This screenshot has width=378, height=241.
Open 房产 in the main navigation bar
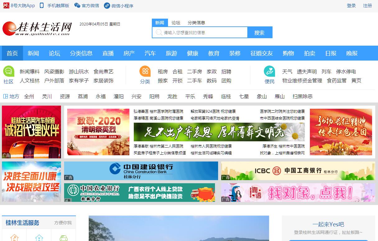pyautogui.click(x=129, y=53)
